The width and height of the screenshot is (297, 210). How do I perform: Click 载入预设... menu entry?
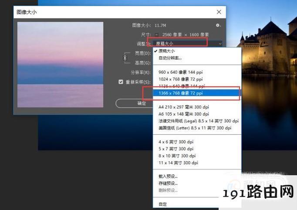197,177
